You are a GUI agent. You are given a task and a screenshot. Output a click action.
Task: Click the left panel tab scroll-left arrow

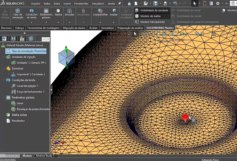(x=44, y=39)
